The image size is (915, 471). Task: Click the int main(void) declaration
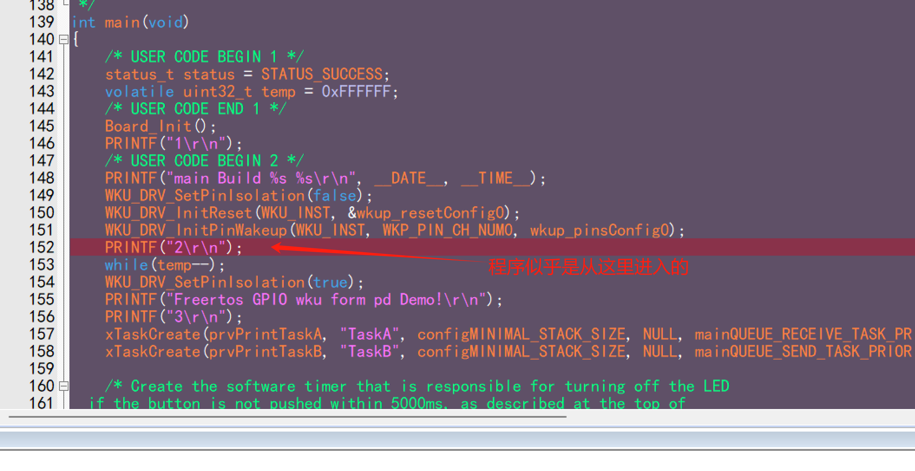(130, 23)
